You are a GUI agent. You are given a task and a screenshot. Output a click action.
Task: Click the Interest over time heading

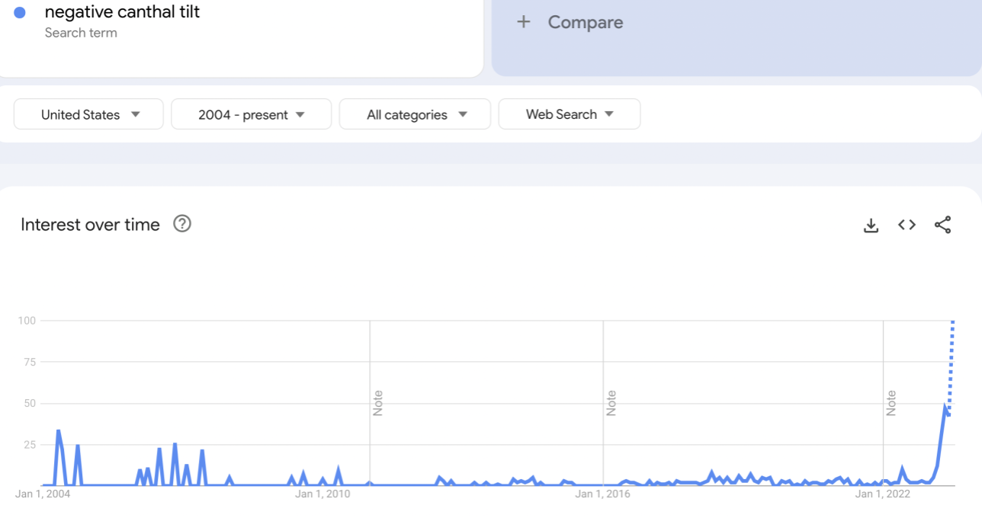[90, 225]
